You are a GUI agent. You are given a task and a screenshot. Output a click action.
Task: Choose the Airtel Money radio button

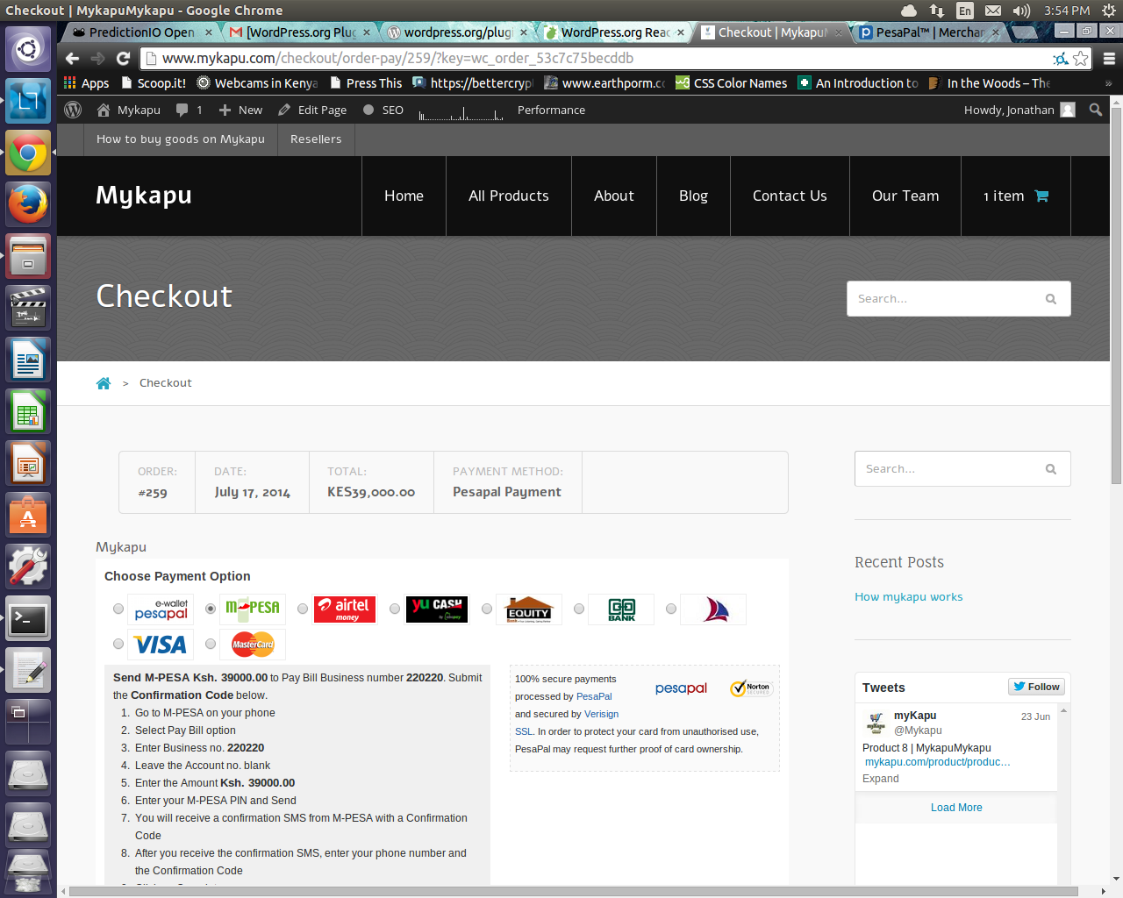303,609
